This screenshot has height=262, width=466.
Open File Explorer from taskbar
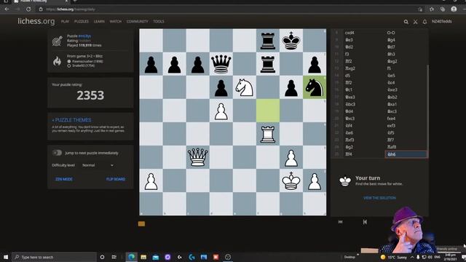143,257
